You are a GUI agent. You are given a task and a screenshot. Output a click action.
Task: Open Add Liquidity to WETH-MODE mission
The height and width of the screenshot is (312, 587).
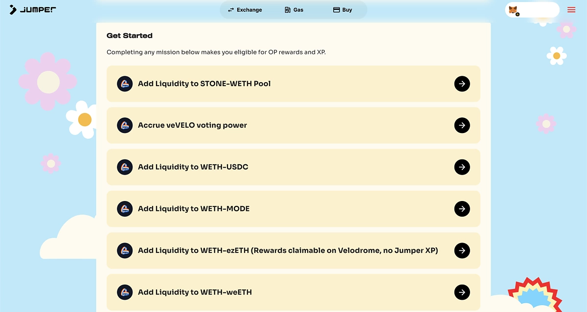pos(293,209)
